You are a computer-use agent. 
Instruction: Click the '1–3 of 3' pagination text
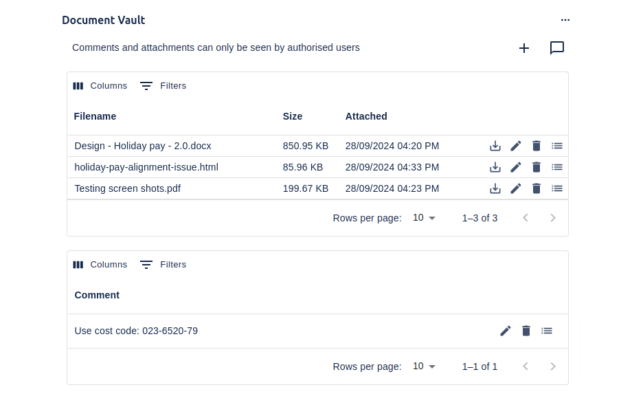tap(479, 218)
